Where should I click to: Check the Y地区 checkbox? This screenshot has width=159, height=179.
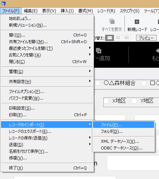134,101
